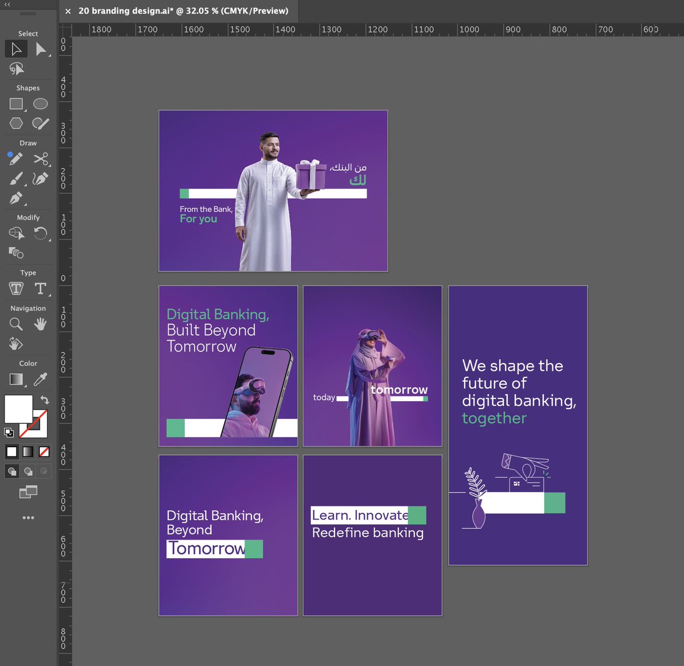Viewport: 684px width, 666px height.
Task: Select the Type tool
Action: 40,288
